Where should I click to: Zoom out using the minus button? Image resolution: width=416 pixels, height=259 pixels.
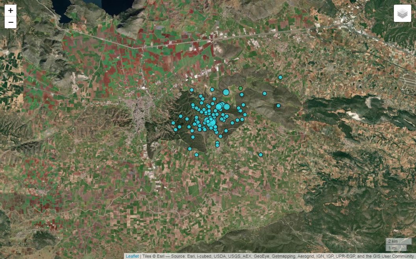click(11, 22)
